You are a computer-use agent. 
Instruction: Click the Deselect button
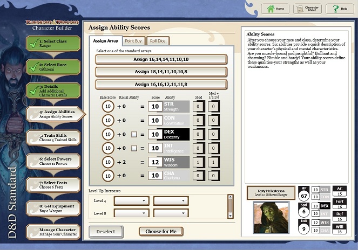click(x=106, y=232)
